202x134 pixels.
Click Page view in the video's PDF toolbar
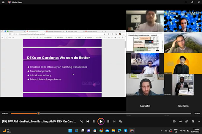pos(48,38)
